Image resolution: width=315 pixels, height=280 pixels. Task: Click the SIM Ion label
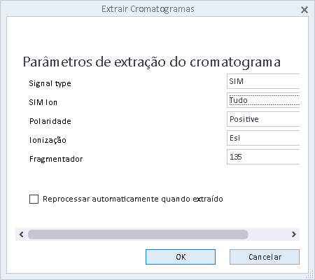[43, 102]
